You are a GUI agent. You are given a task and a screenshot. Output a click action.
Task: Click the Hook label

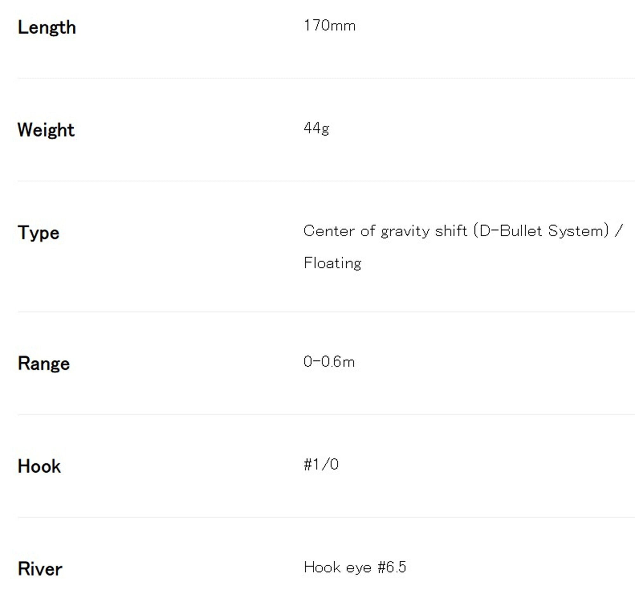point(39,467)
